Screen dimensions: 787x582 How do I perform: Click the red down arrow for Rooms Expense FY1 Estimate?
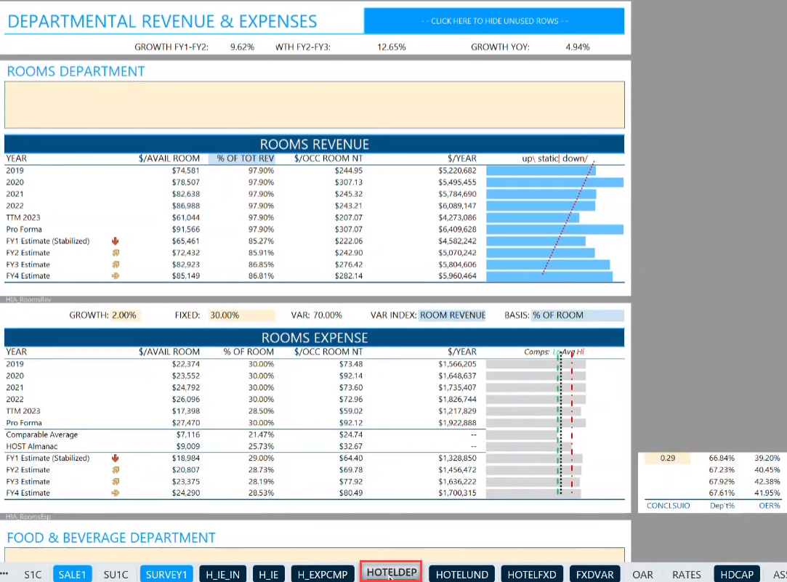[x=116, y=458]
